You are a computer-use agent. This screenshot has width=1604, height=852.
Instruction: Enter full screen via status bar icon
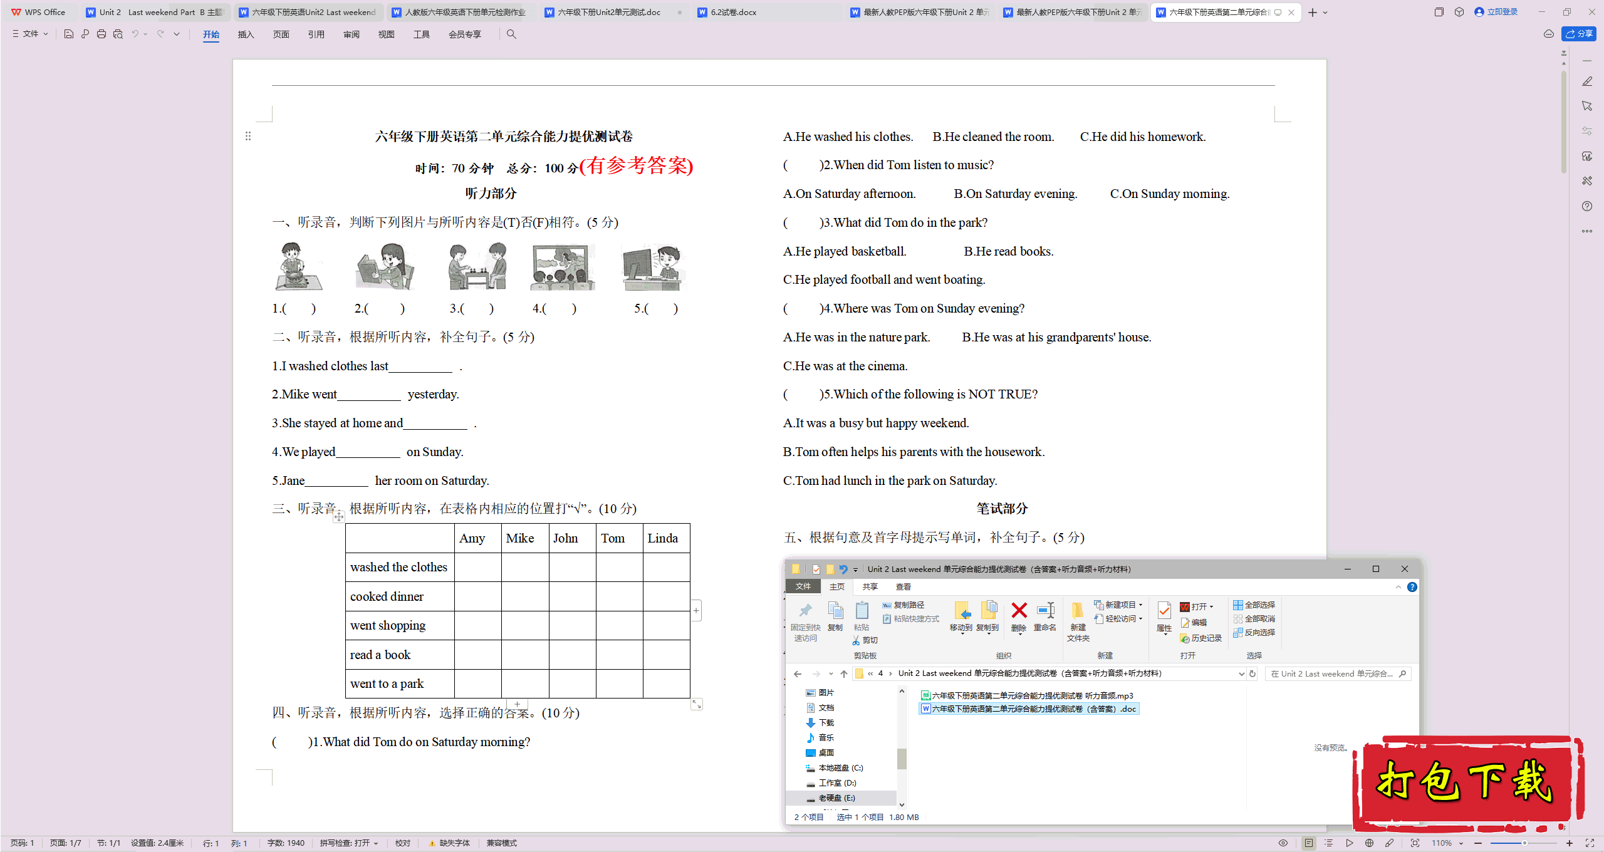point(1590,843)
